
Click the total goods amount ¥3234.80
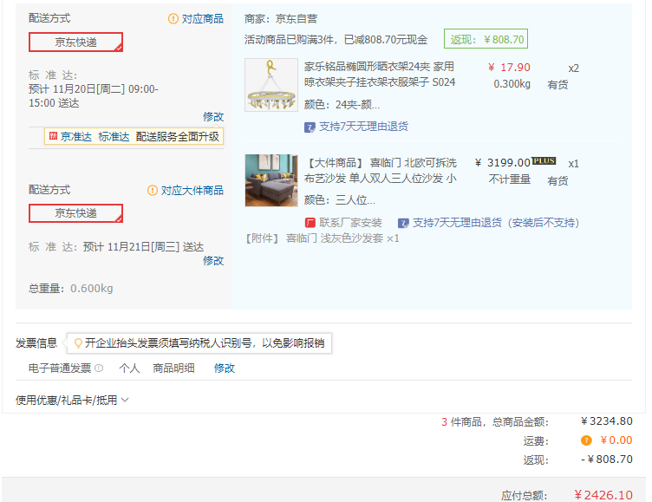(x=607, y=421)
